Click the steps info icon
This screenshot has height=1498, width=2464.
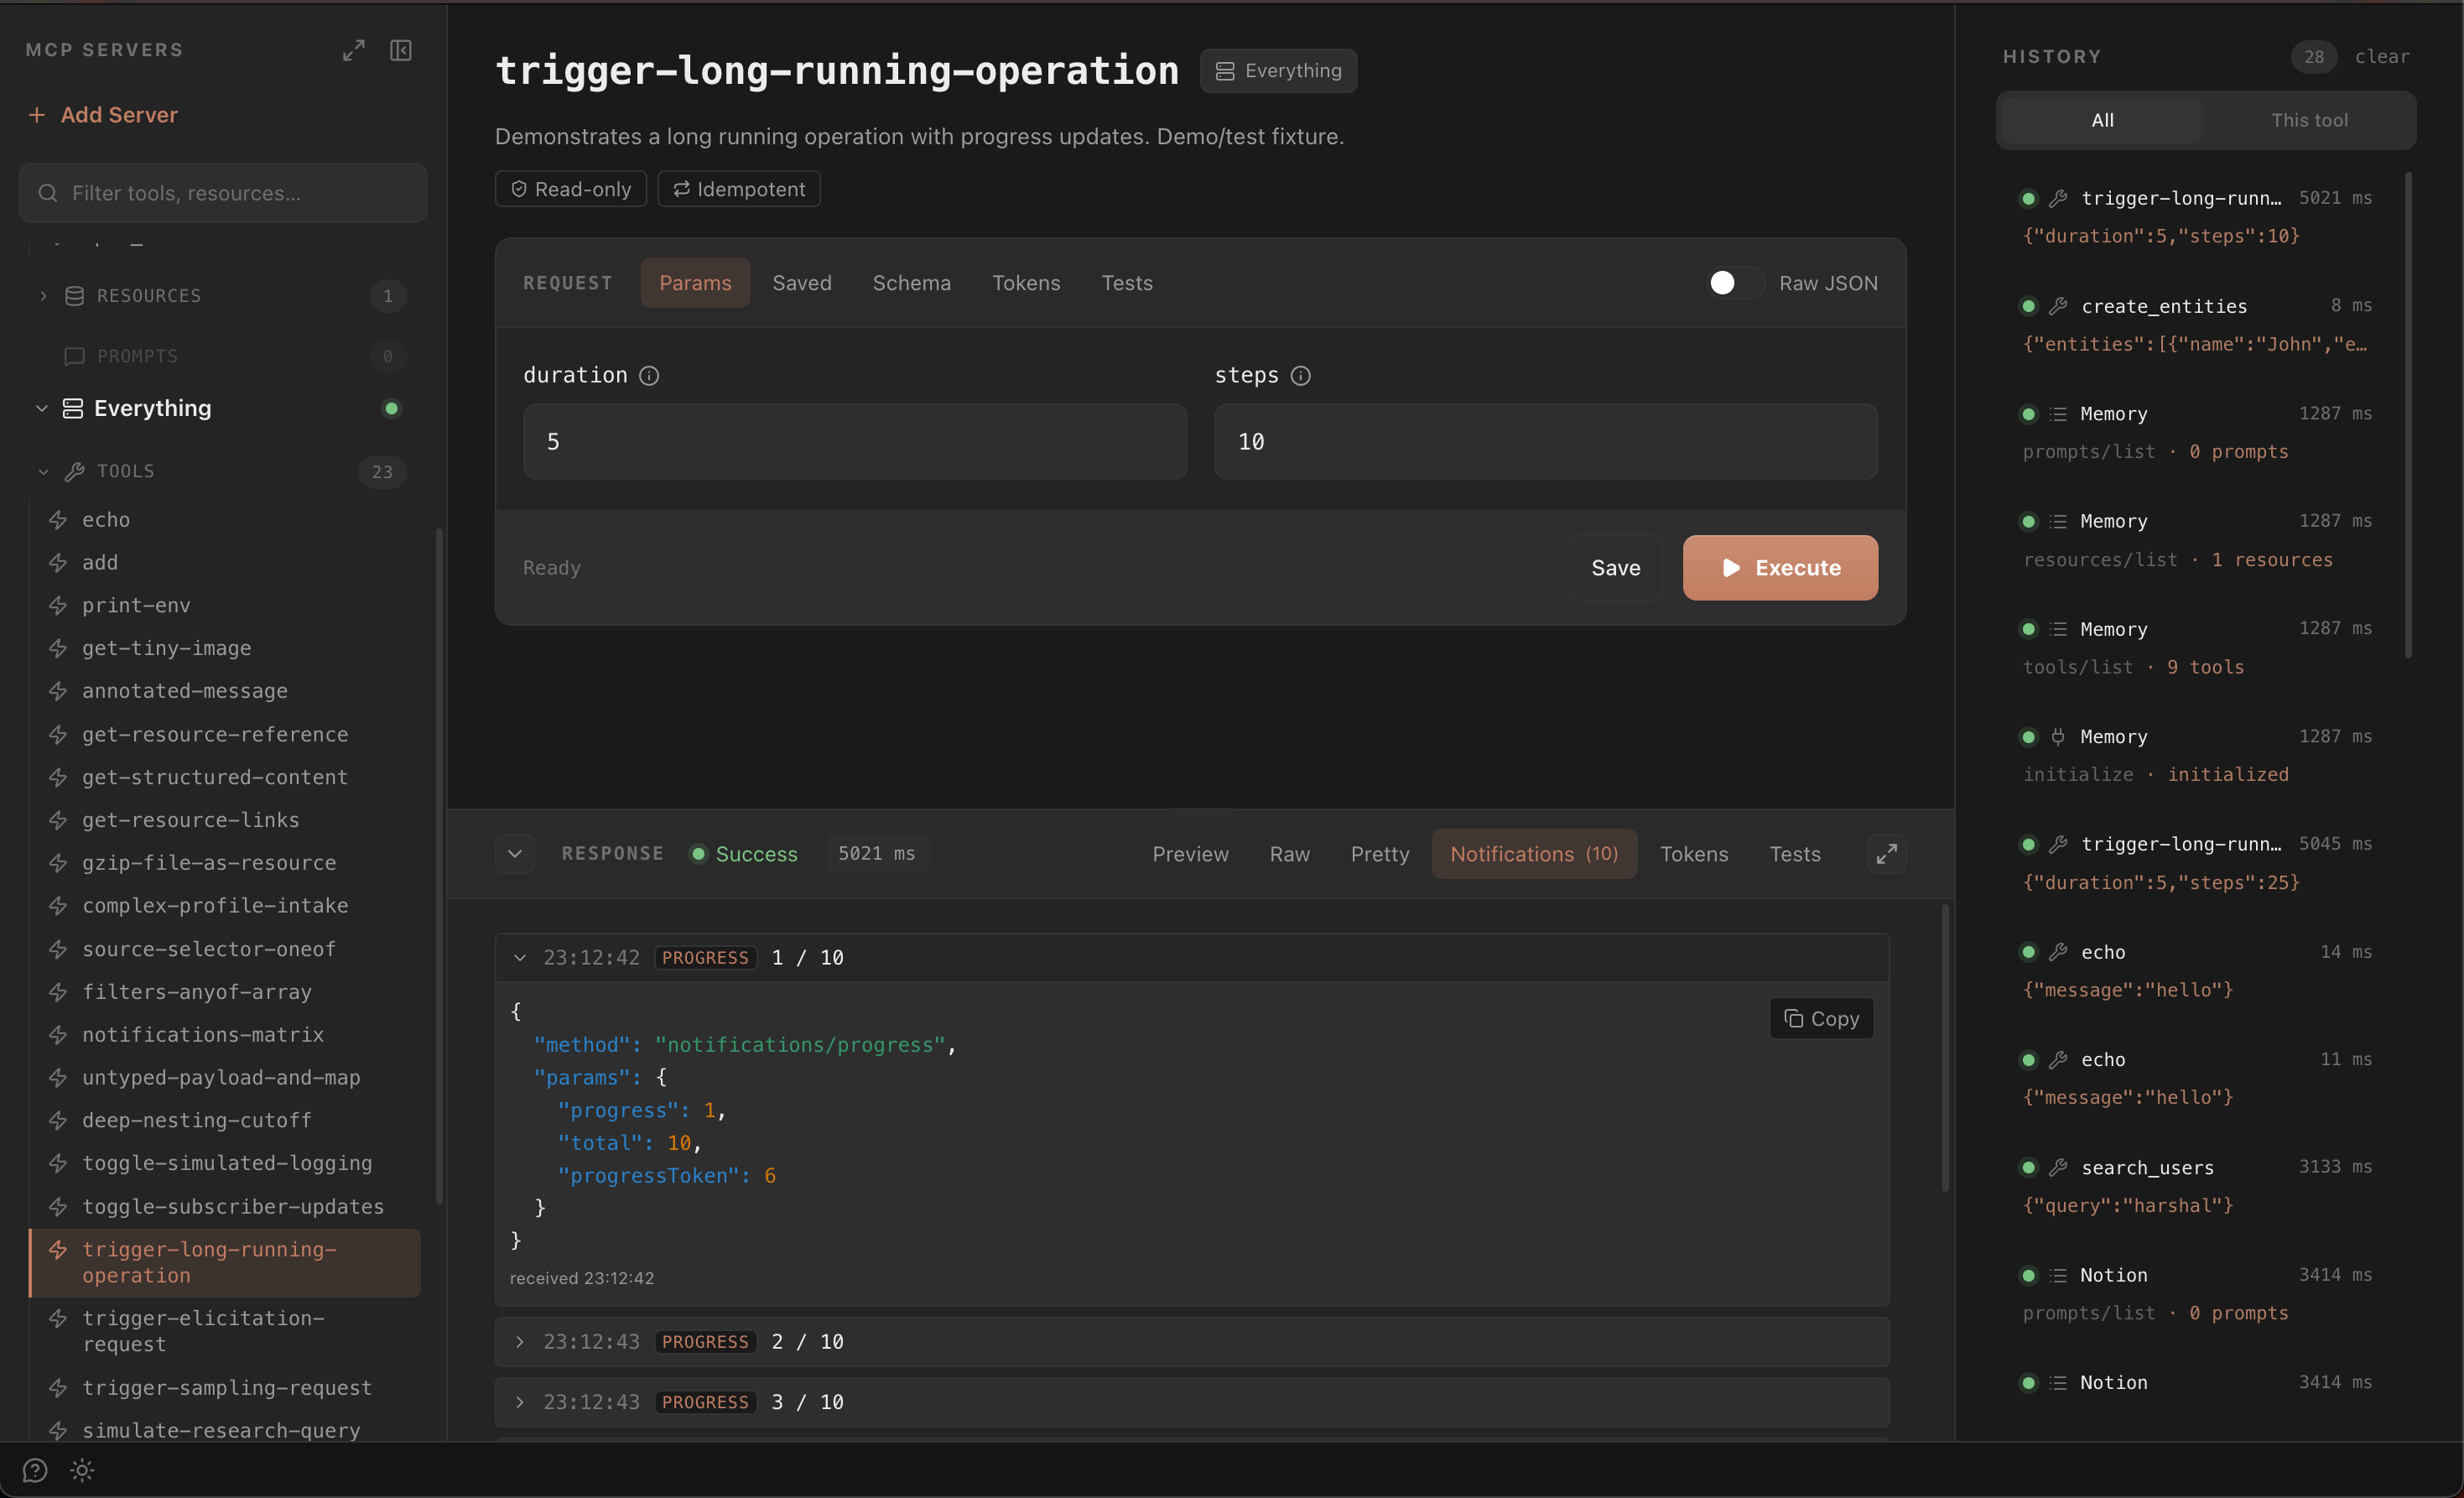point(1300,376)
